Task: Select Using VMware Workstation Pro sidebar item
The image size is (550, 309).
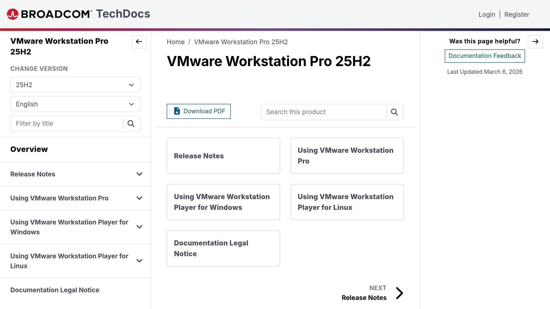Action: tap(59, 198)
